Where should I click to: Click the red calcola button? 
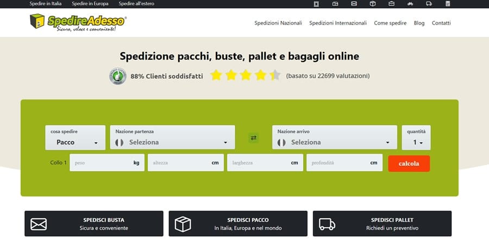tap(409, 163)
